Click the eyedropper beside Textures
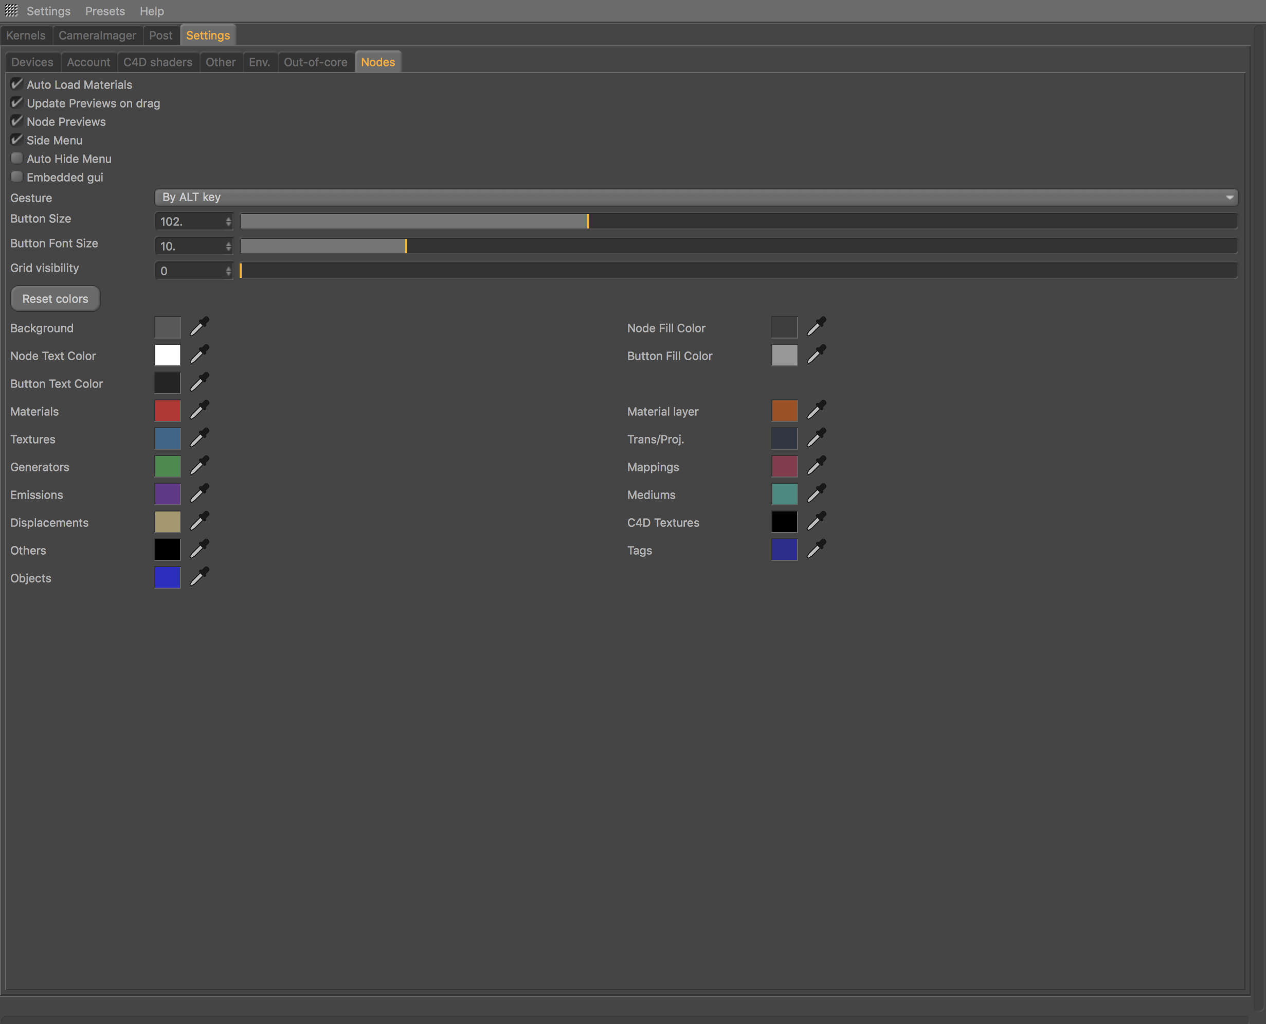Screen dimensions: 1266x1024 point(199,438)
